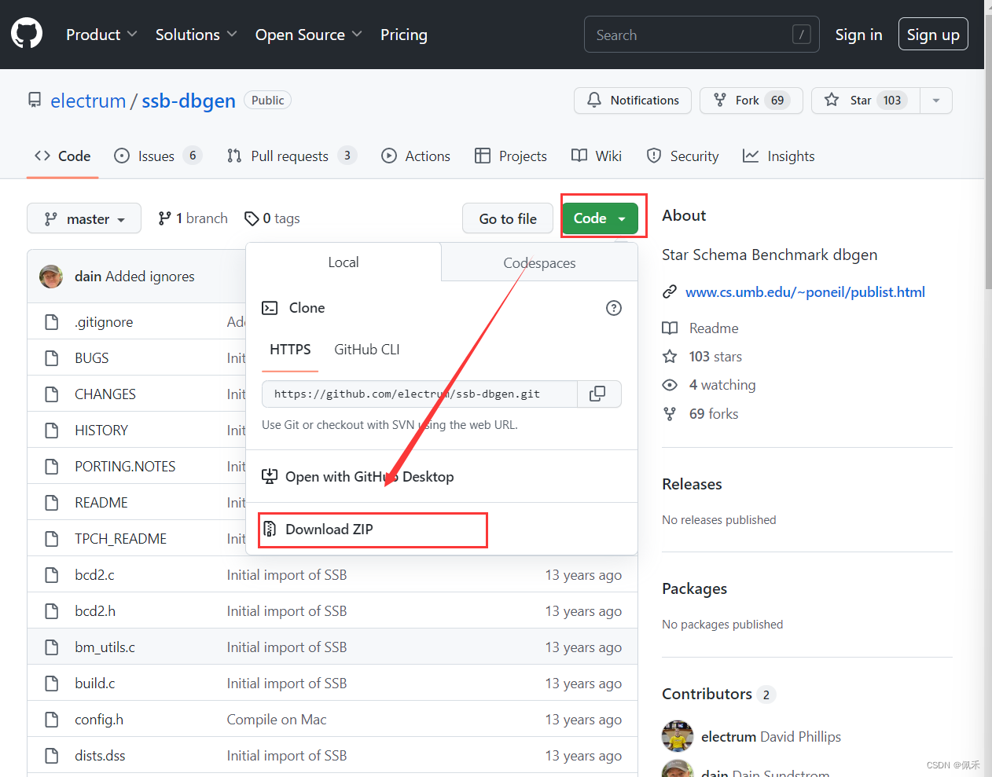Open the Wiki tab
Image resolution: width=992 pixels, height=777 pixels.
597,156
